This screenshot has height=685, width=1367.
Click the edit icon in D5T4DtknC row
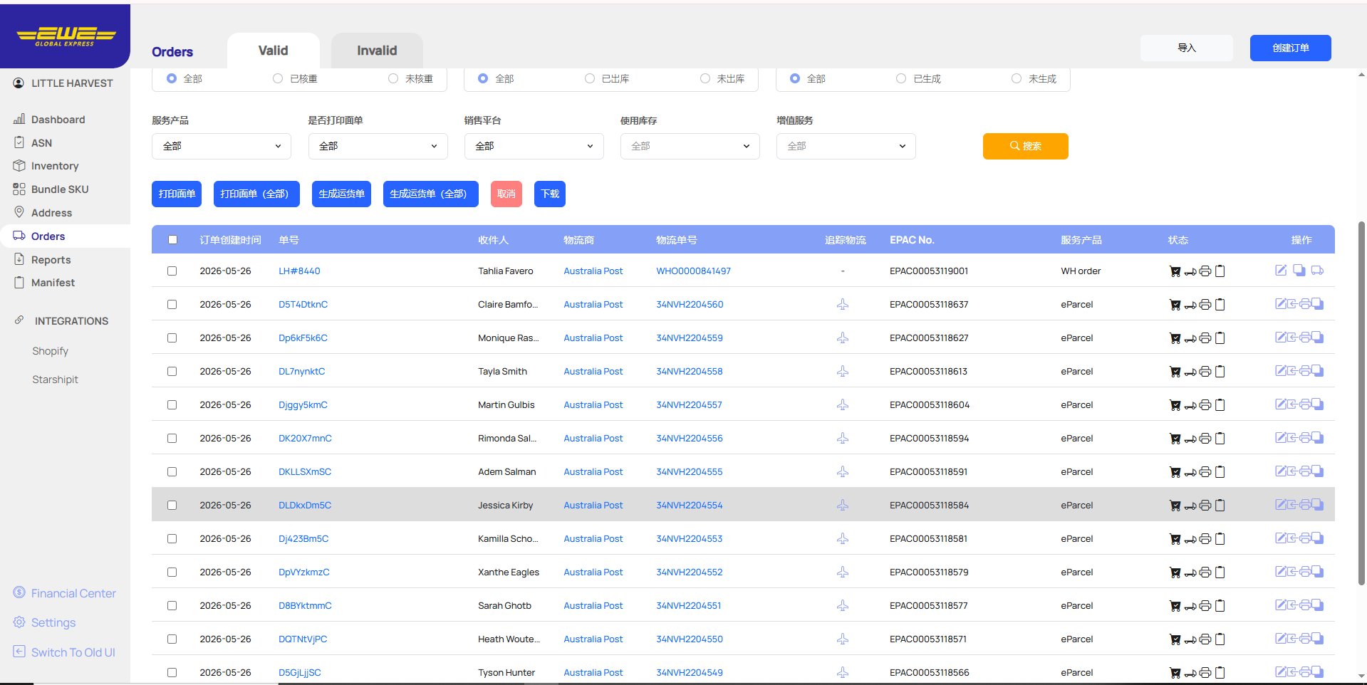(1281, 304)
